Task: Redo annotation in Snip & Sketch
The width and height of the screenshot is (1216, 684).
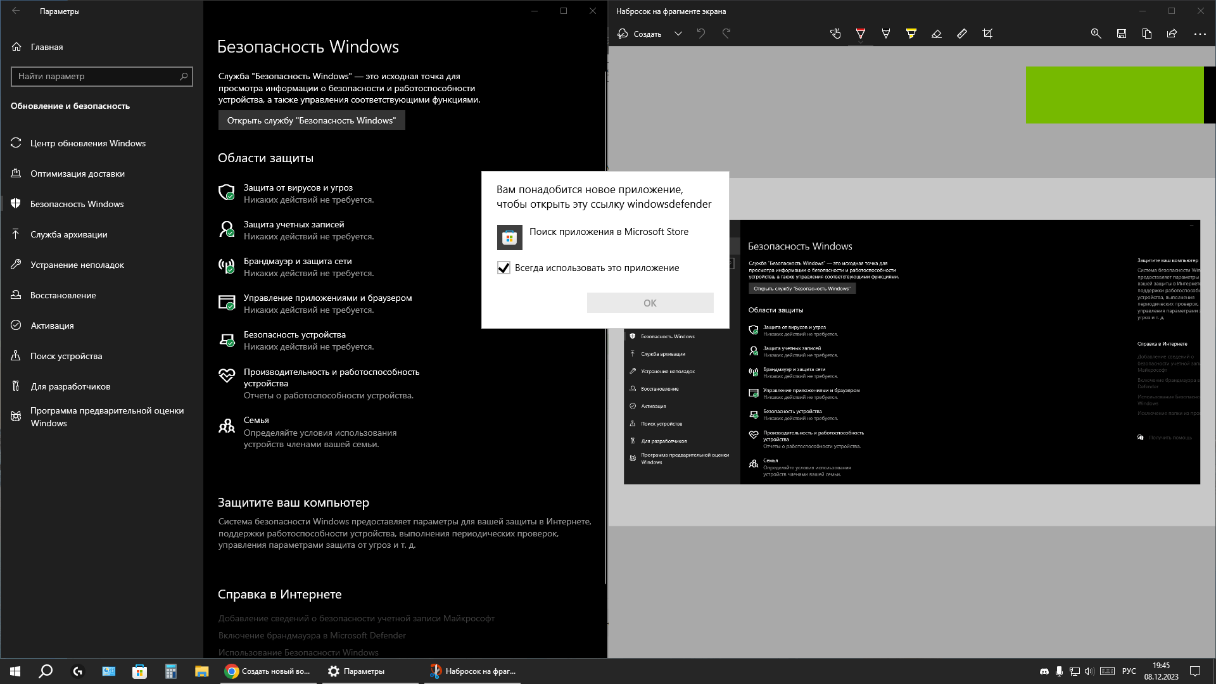Action: (x=726, y=34)
